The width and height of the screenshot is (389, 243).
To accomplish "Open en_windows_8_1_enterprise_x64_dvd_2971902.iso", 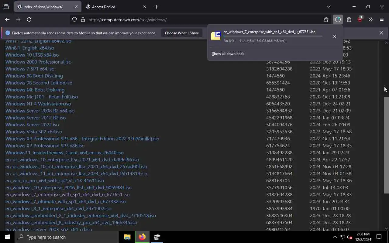I will click(58, 208).
